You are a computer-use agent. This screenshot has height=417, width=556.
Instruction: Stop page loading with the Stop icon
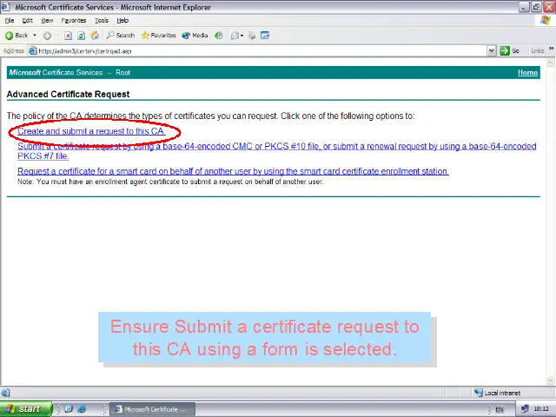68,36
